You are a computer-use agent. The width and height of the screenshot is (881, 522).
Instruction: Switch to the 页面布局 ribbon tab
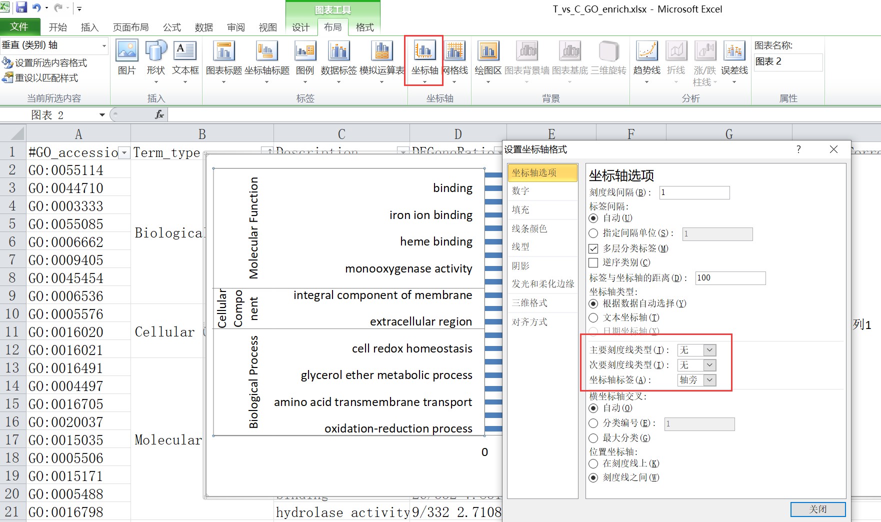click(131, 27)
